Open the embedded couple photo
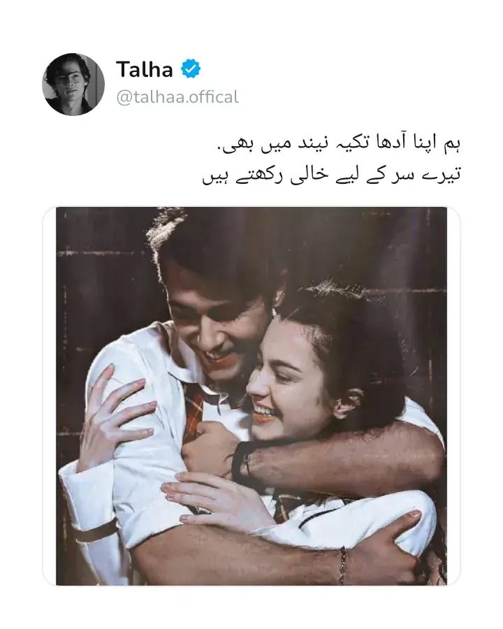Image resolution: width=503 pixels, height=629 pixels. [251, 396]
